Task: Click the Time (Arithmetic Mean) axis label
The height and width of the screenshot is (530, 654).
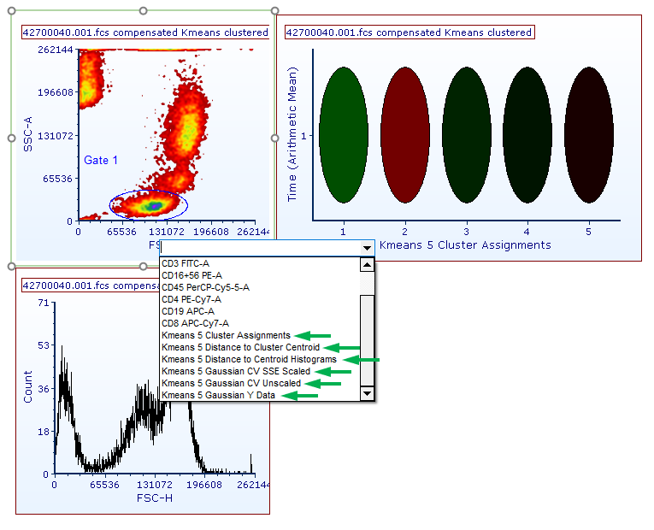Action: (x=292, y=134)
